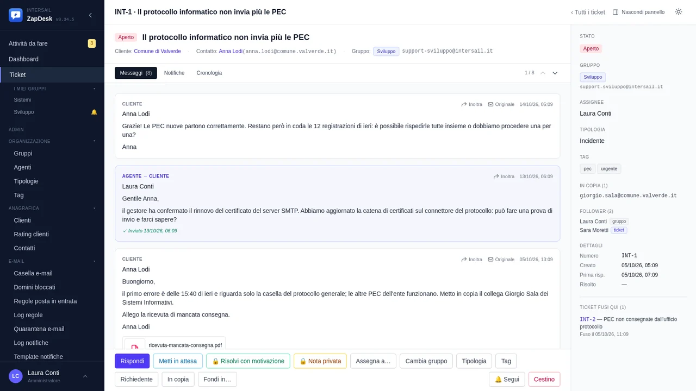The image size is (696, 391).
Task: Forward the 05/10/26 message via Inoltra
Action: pyautogui.click(x=471, y=260)
